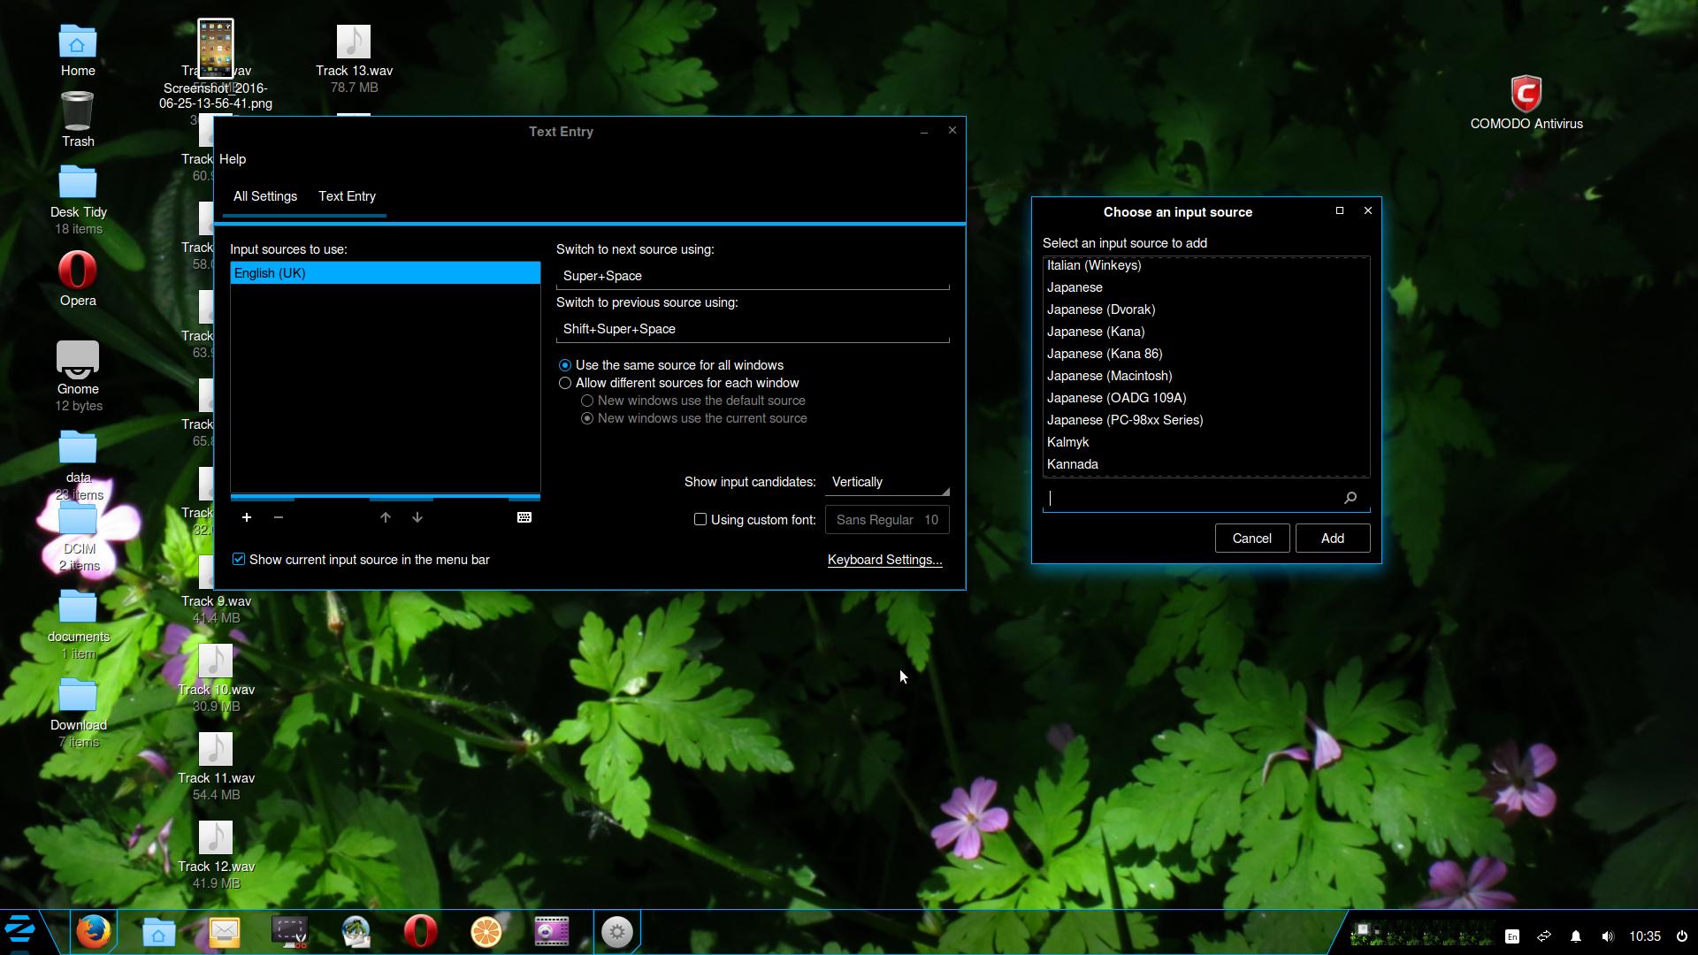Select 'Allow different sources for each window'

coord(565,383)
